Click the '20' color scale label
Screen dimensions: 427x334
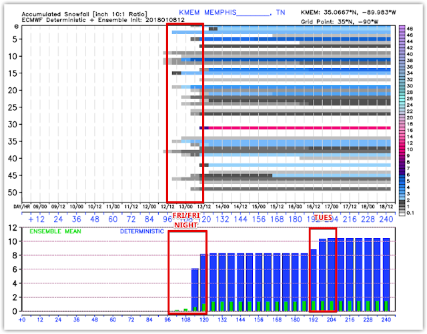click(x=410, y=117)
